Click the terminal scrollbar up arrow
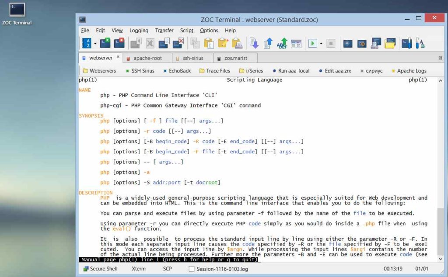The width and height of the screenshot is (448, 277). [x=440, y=81]
